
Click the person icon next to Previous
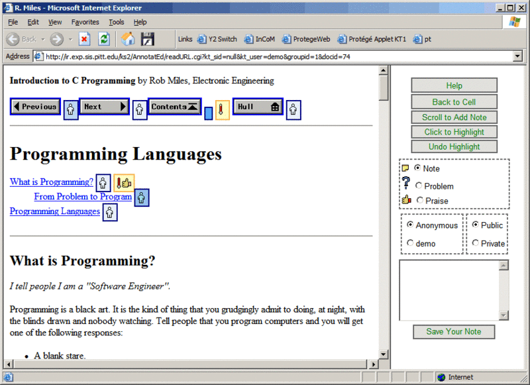[x=71, y=109]
